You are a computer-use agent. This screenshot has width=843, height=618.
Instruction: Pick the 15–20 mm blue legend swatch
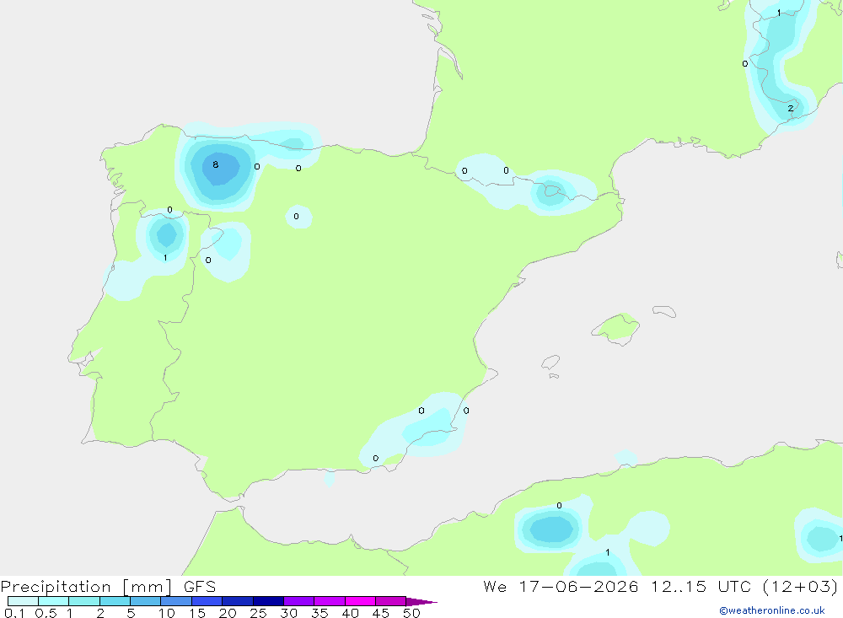[x=207, y=601]
